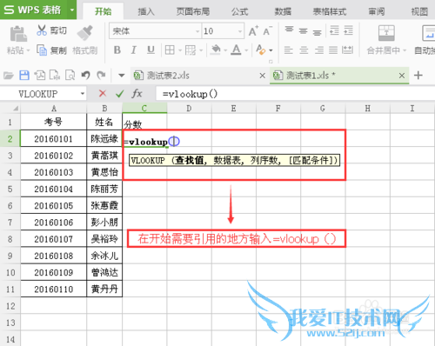The image size is (435, 346).
Task: Click the clear format eraser icon
Action: coord(261,50)
